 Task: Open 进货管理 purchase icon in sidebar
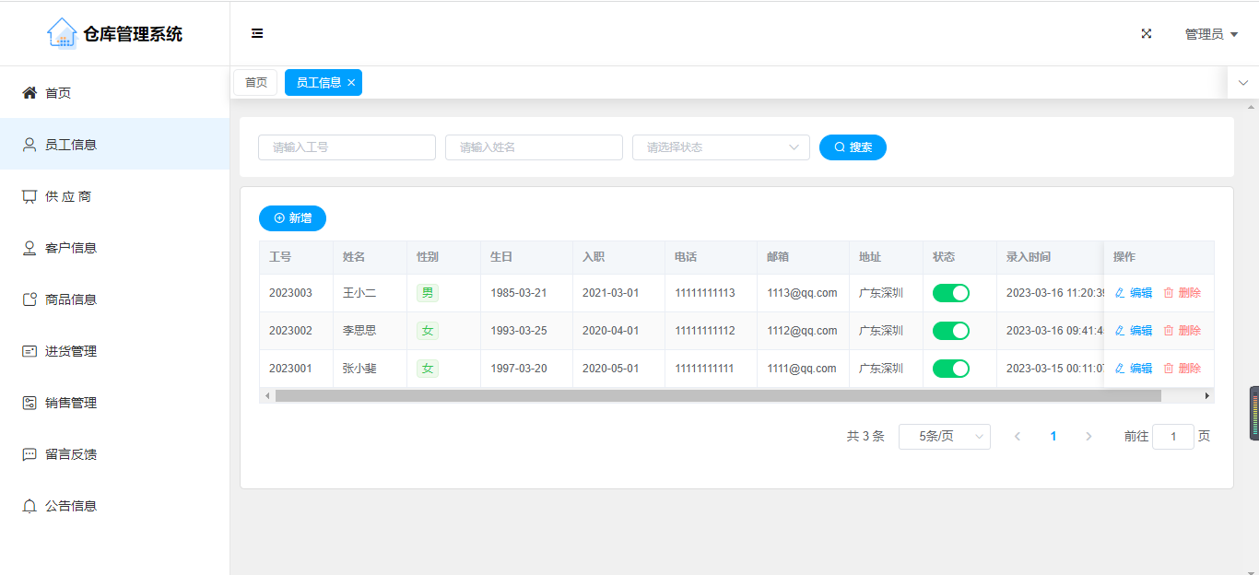click(x=29, y=351)
